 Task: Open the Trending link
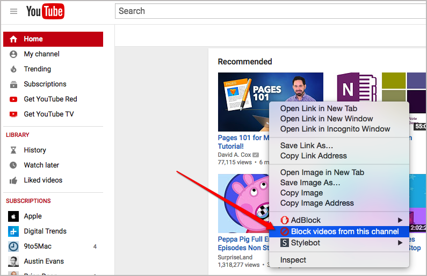point(37,69)
